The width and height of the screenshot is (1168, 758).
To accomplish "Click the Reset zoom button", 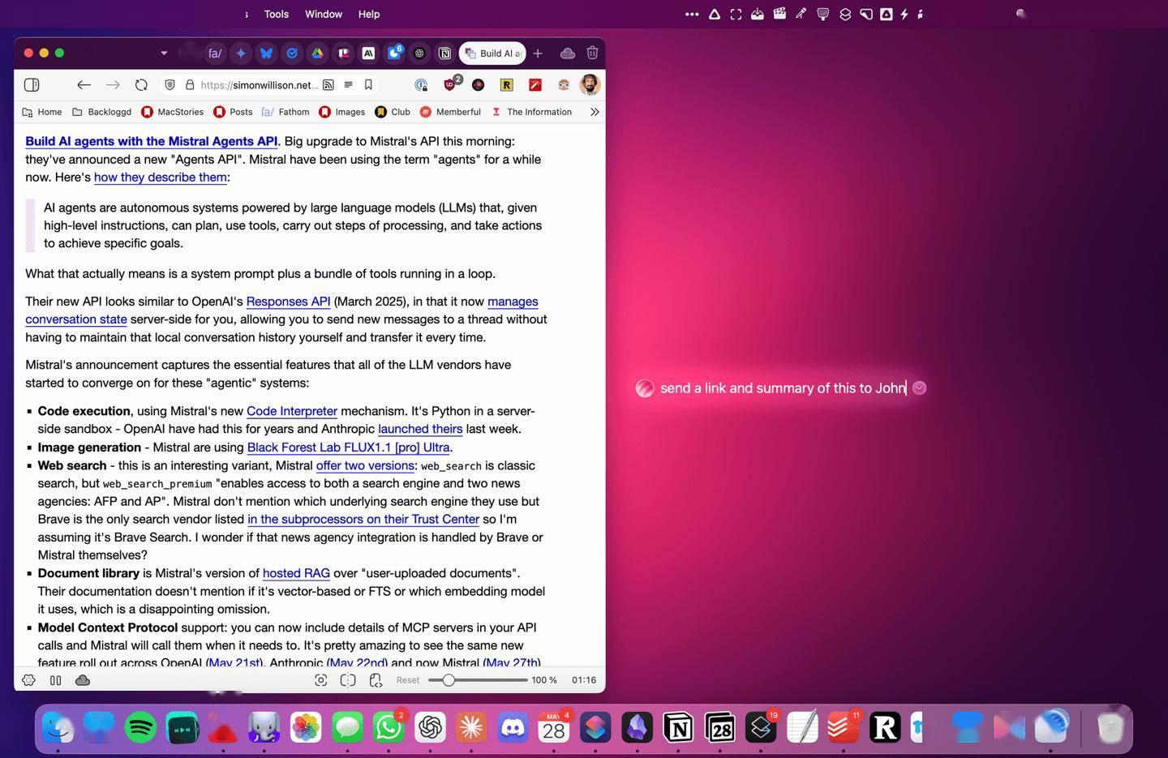I will coord(408,680).
